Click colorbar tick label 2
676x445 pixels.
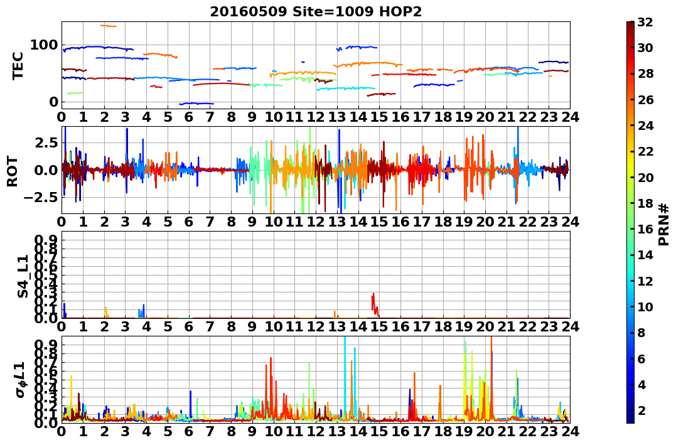(641, 410)
